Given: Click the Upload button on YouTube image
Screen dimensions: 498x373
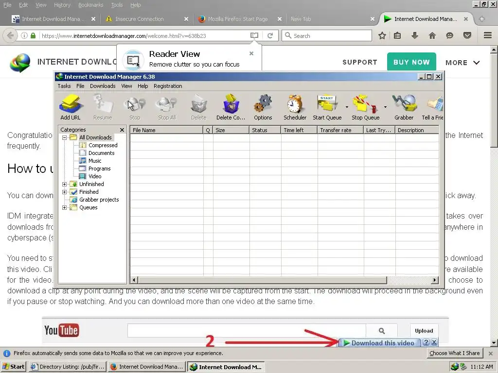Looking at the screenshot, I should point(424,331).
